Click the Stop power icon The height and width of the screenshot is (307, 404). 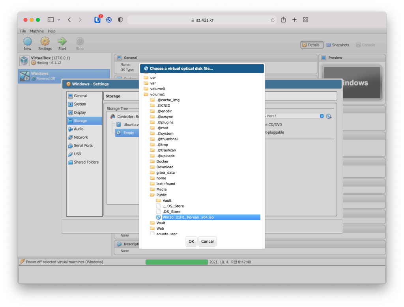(x=80, y=41)
